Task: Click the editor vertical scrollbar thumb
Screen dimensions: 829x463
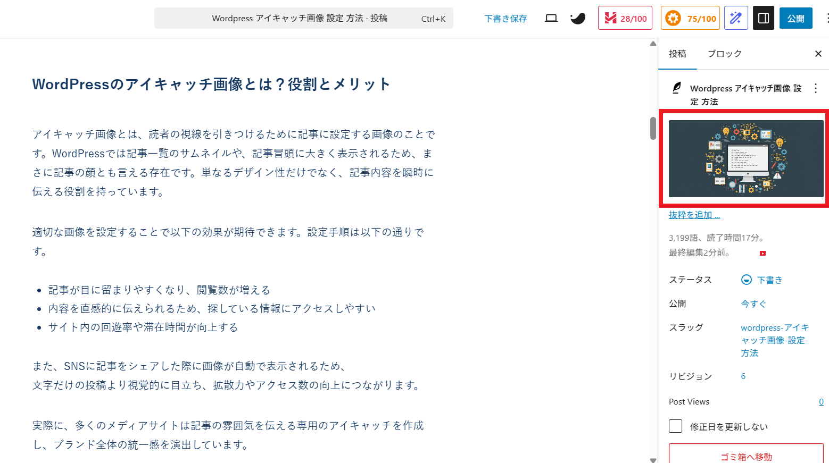Action: [x=653, y=128]
